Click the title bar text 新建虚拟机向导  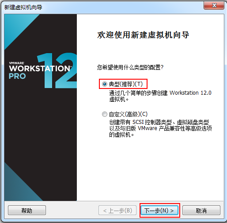click(23, 7)
